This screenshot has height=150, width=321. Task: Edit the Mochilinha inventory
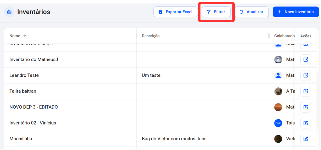point(305,139)
